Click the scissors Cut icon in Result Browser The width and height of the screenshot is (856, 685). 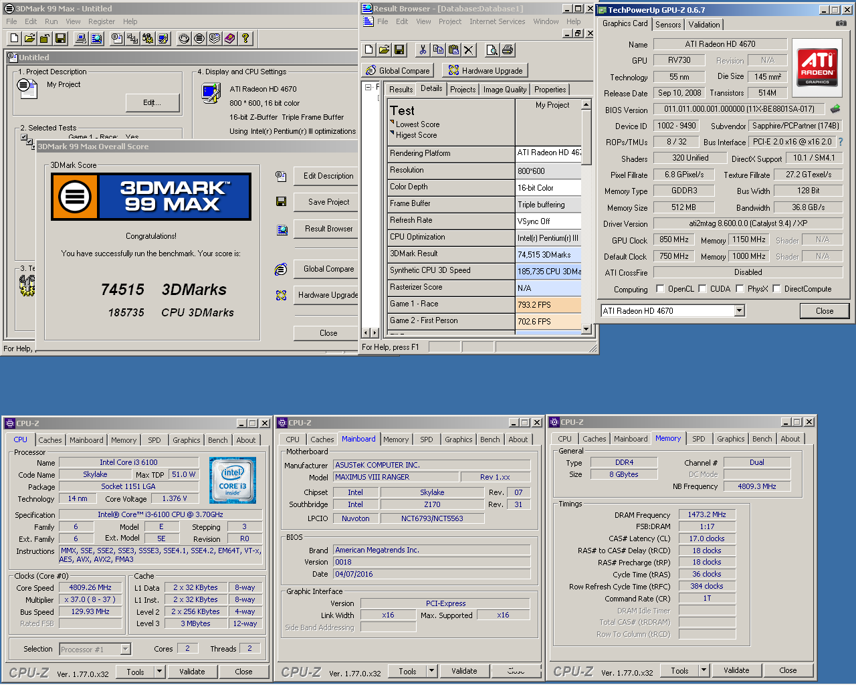click(x=423, y=50)
